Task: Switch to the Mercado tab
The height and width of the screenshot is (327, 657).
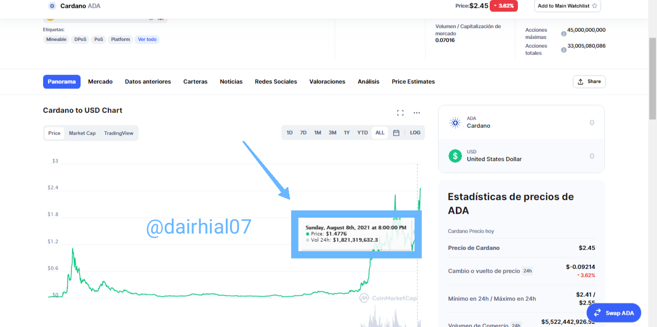Action: (x=100, y=82)
